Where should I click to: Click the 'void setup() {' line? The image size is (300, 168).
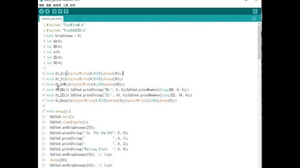pyautogui.click(x=59, y=111)
